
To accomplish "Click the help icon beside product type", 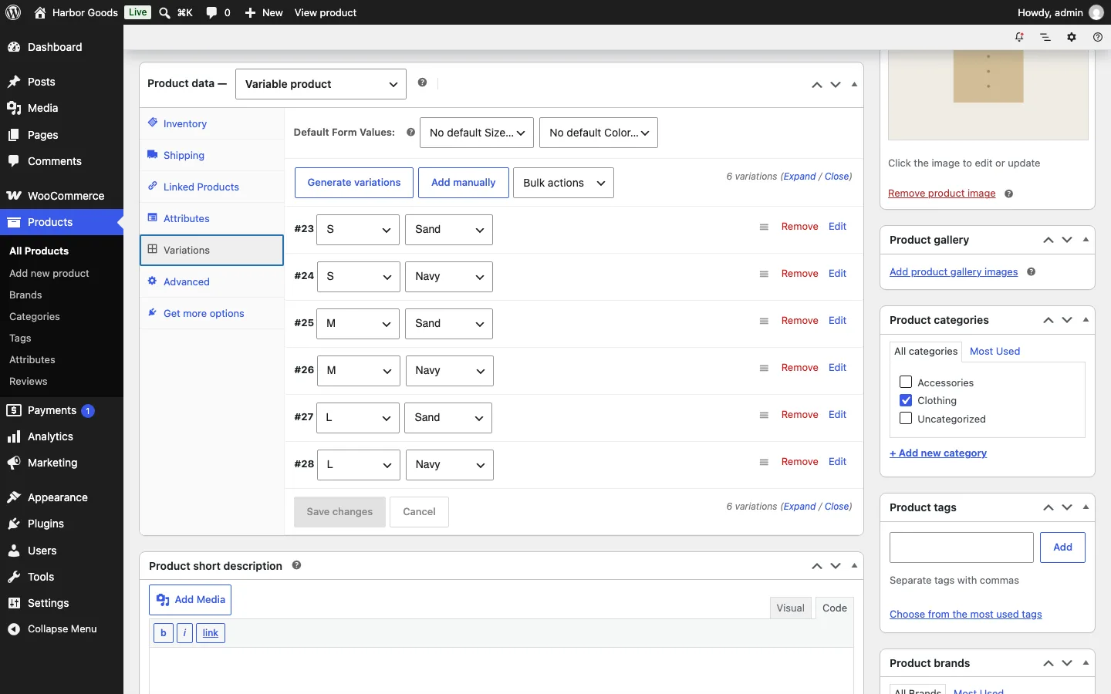I will (x=422, y=83).
